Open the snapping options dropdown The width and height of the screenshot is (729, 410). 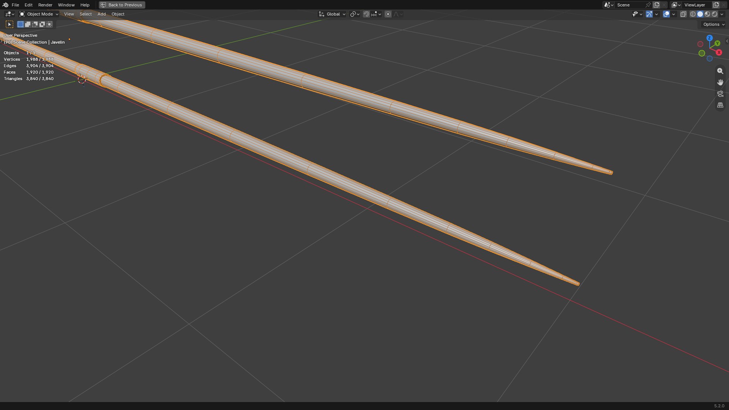coord(376,14)
